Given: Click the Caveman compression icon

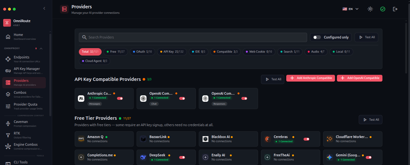Looking at the screenshot, I should click(8, 124).
